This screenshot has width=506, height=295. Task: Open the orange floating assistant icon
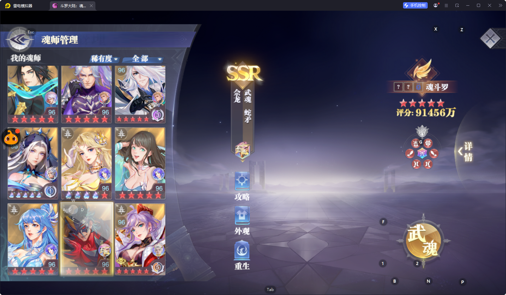point(11,137)
